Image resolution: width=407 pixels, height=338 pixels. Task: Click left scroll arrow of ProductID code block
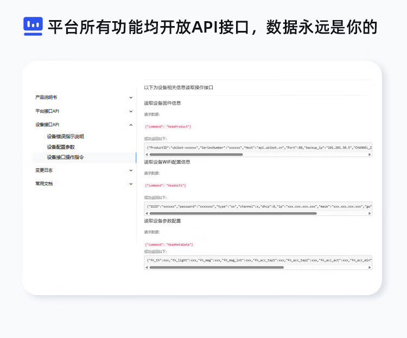pos(147,155)
